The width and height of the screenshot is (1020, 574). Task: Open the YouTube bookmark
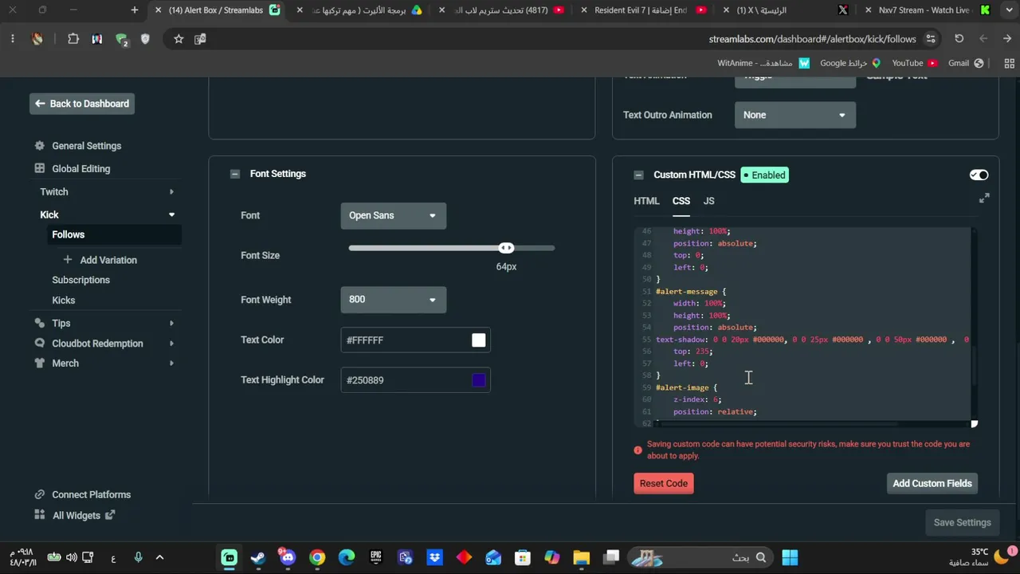(x=914, y=63)
